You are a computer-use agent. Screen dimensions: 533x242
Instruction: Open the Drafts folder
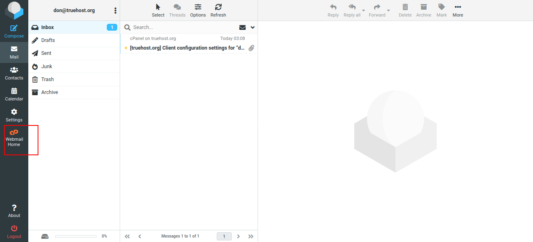74,40
